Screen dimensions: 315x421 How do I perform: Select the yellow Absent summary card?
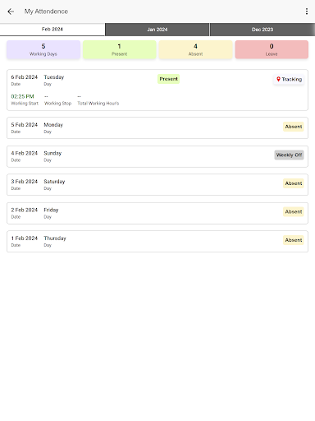pyautogui.click(x=195, y=49)
